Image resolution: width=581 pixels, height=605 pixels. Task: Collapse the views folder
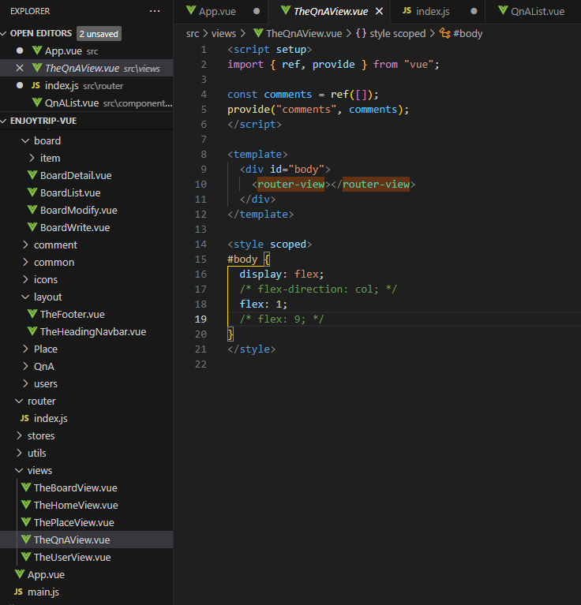click(19, 471)
